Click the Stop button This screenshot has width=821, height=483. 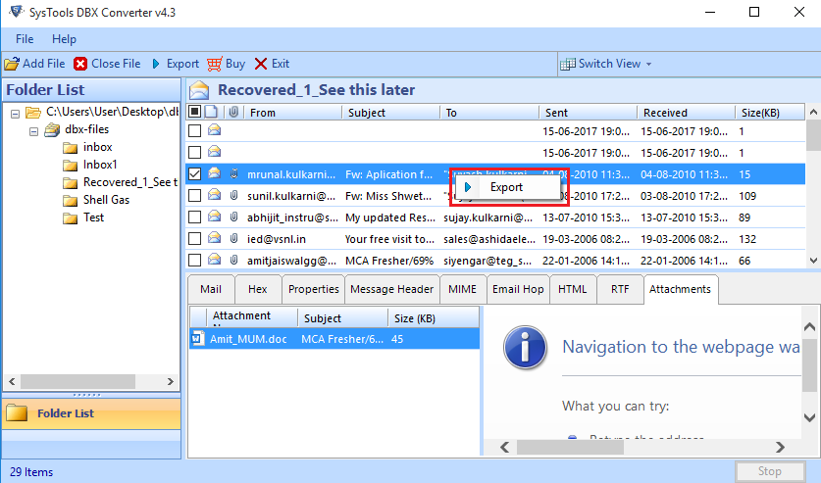[x=770, y=471]
